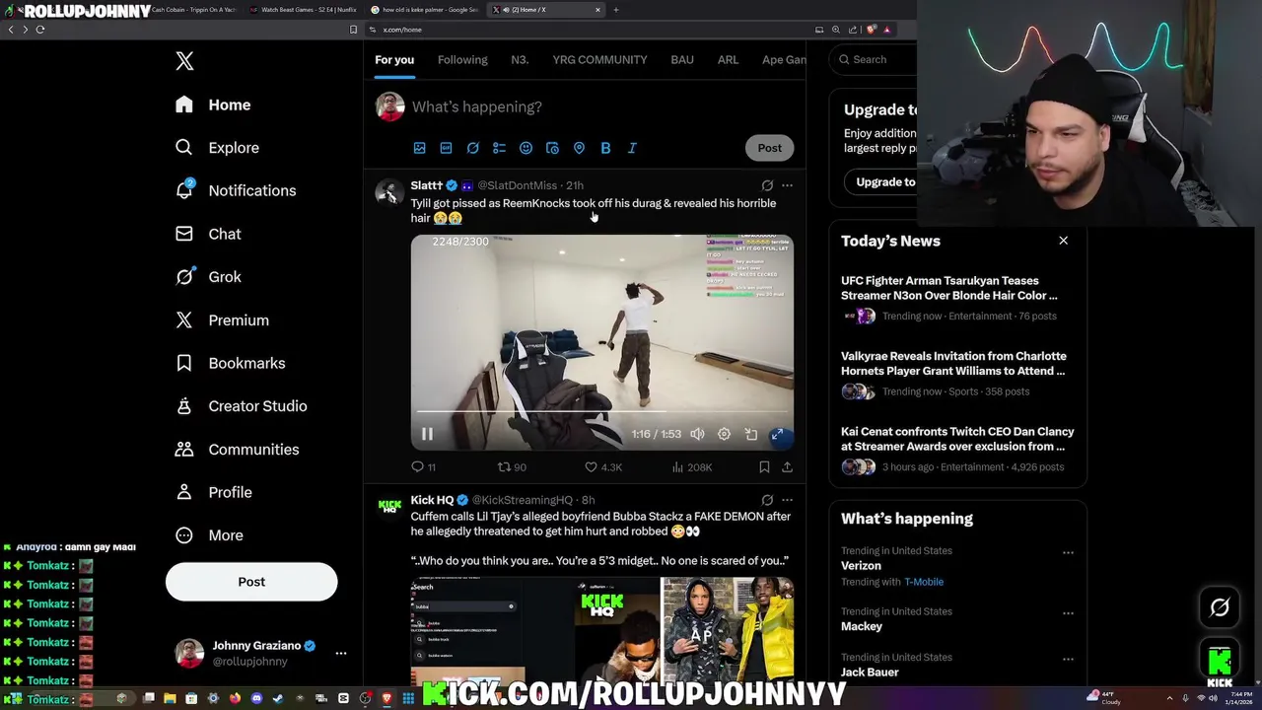Open account options next to Johnny Graziano
Viewport: 1262px width, 710px height.
click(x=341, y=653)
